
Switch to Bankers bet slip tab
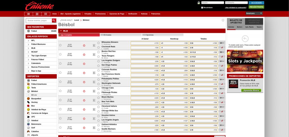click(240, 27)
